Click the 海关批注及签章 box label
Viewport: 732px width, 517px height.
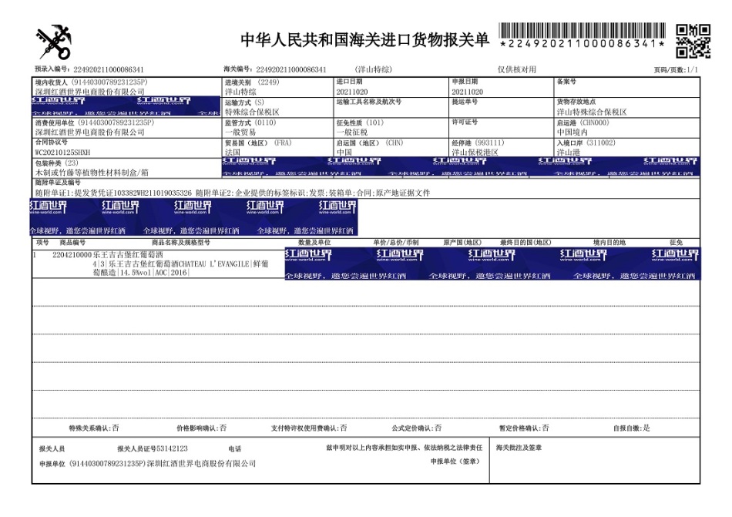pos(519,448)
